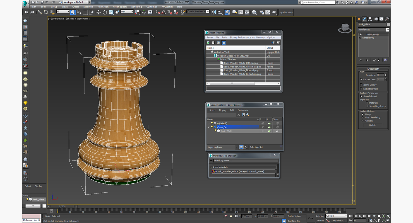This screenshot has width=413, height=223.
Task: Open Render Setup from toolbar
Action: pyautogui.click(x=261, y=12)
